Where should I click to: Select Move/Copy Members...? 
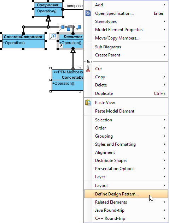[126, 38]
